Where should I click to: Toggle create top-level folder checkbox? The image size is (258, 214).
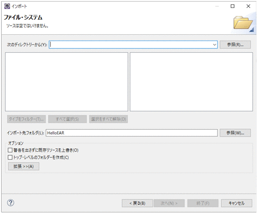(10, 157)
